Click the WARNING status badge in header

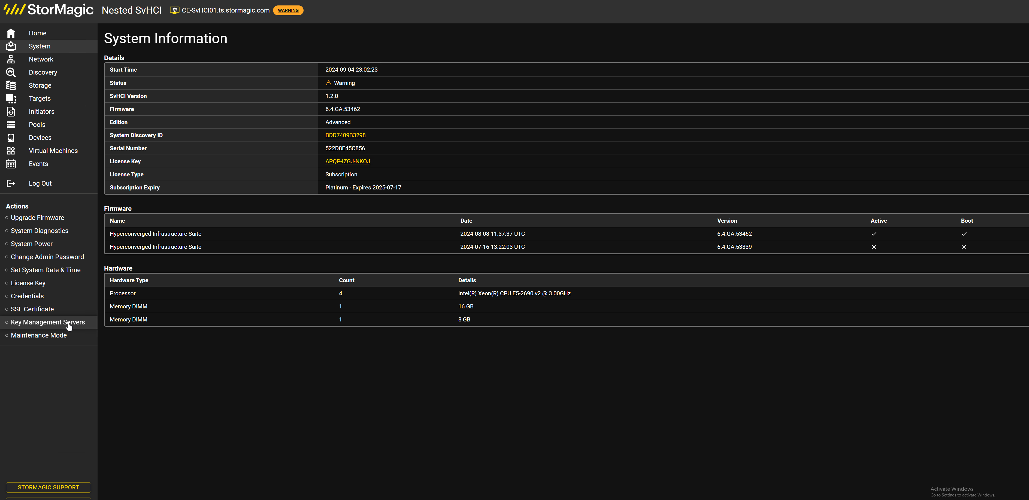(x=288, y=10)
